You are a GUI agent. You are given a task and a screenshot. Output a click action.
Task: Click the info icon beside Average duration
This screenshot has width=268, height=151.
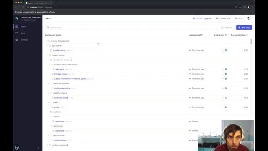click(x=247, y=35)
